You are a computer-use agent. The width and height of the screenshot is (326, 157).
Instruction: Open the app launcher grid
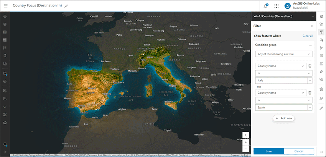(276, 6)
